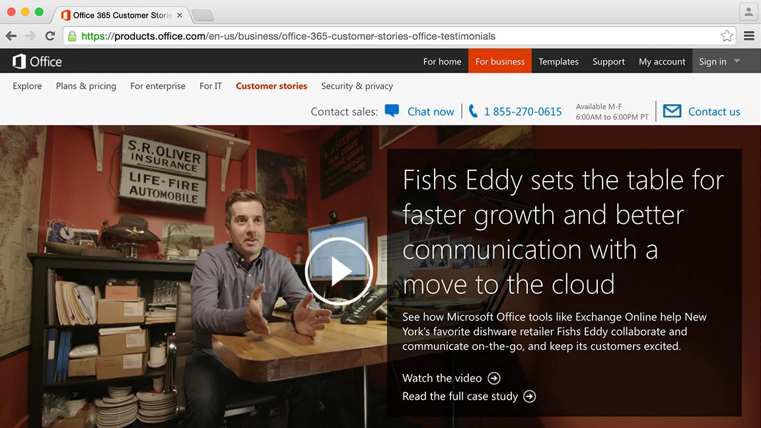
Task: Expand the Sign in dropdown arrow
Action: click(x=737, y=61)
